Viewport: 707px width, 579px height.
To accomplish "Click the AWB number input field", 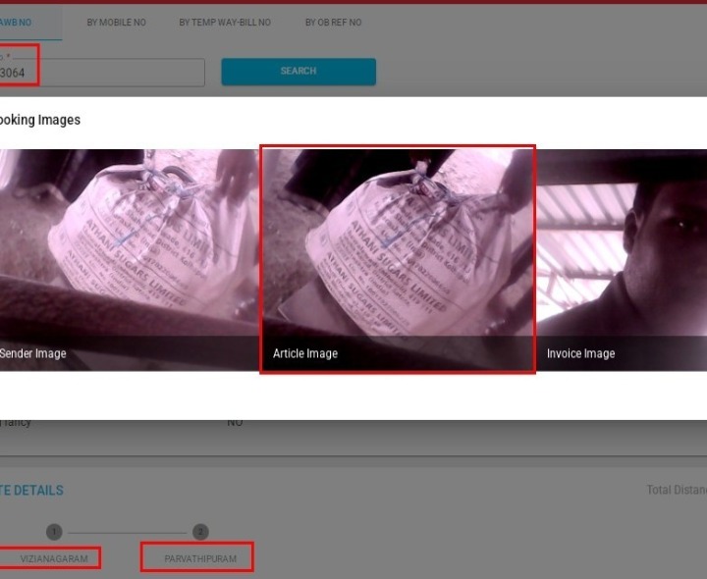I will [103, 73].
